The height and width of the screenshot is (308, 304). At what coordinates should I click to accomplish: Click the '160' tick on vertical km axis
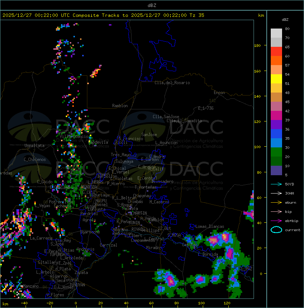coord(257,71)
